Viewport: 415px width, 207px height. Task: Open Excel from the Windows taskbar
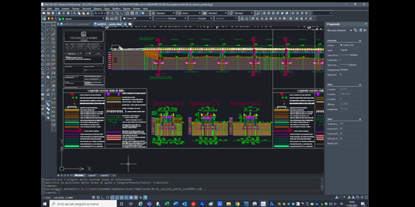point(167,204)
